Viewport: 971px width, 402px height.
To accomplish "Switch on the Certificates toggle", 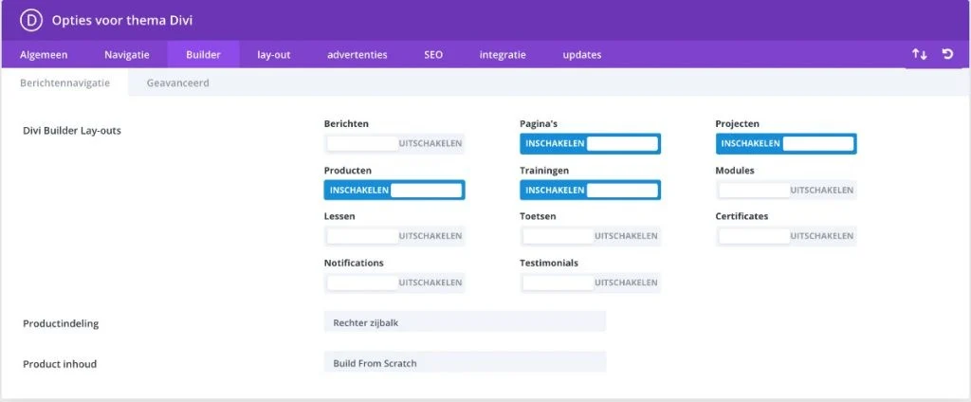I will tap(785, 236).
